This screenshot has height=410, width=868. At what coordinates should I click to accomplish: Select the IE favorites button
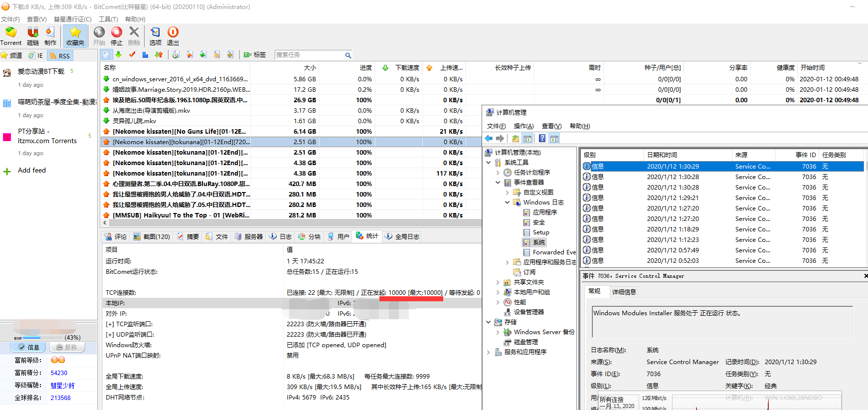(36, 55)
